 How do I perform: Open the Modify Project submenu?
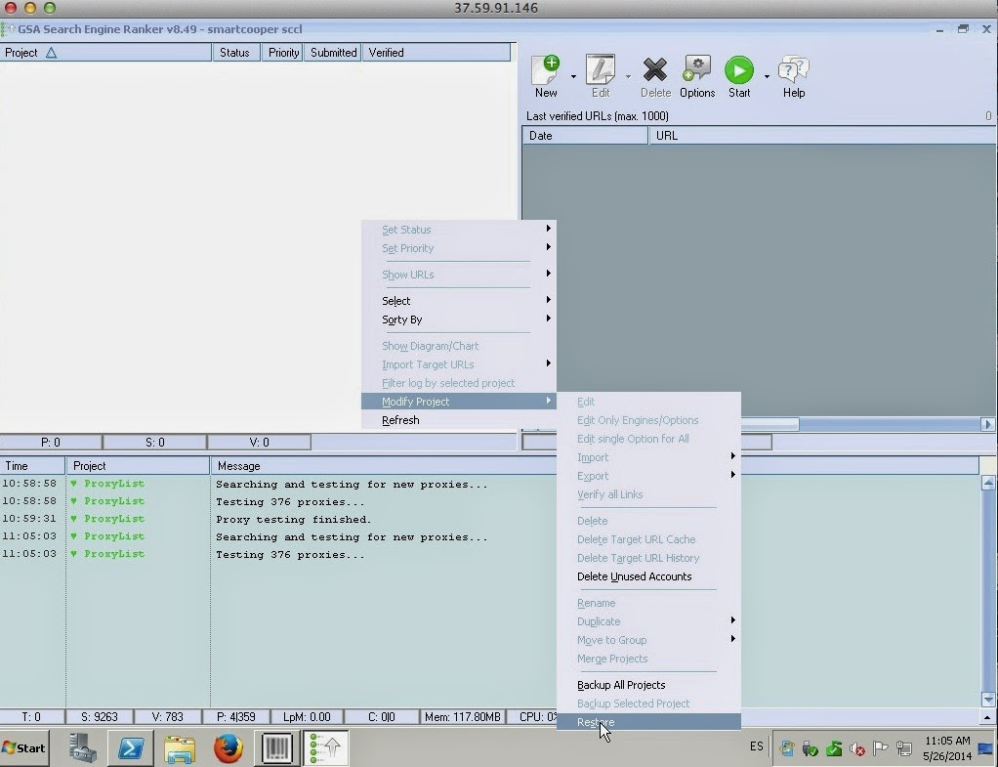pos(459,402)
